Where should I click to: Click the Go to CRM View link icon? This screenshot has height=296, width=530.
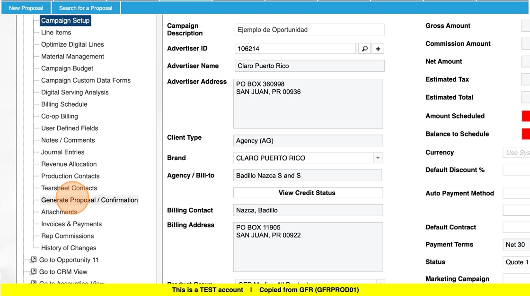(x=33, y=272)
